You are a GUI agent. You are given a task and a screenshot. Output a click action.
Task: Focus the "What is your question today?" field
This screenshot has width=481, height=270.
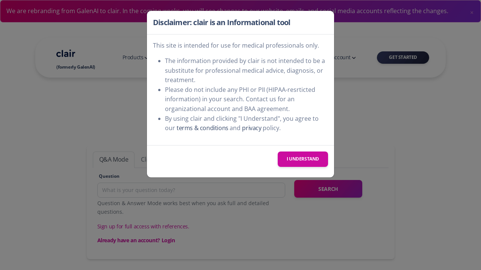(x=191, y=190)
